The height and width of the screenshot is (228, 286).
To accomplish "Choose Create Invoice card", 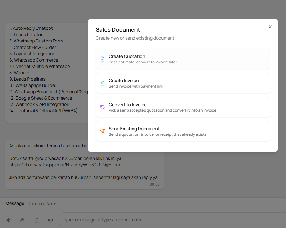I will click(x=183, y=83).
